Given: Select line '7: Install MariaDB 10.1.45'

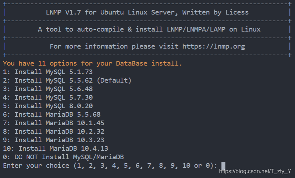Looking at the screenshot, I should (54, 123).
